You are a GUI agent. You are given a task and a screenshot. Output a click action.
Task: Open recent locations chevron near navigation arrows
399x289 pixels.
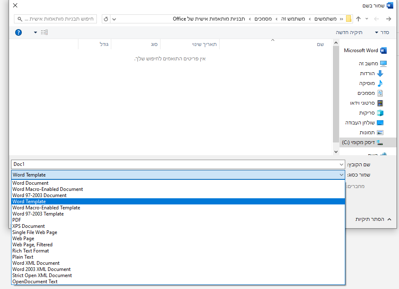pos(367,19)
